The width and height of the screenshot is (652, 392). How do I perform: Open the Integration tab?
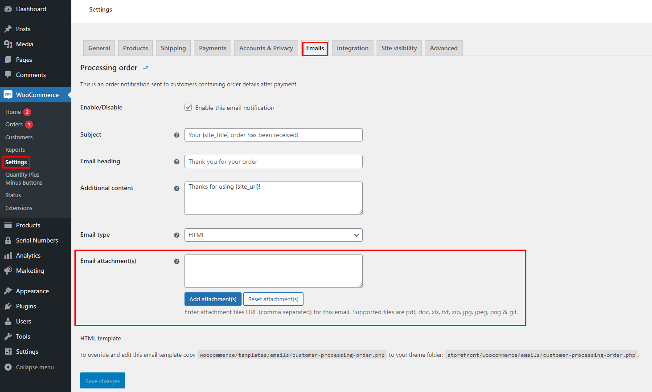click(x=353, y=48)
